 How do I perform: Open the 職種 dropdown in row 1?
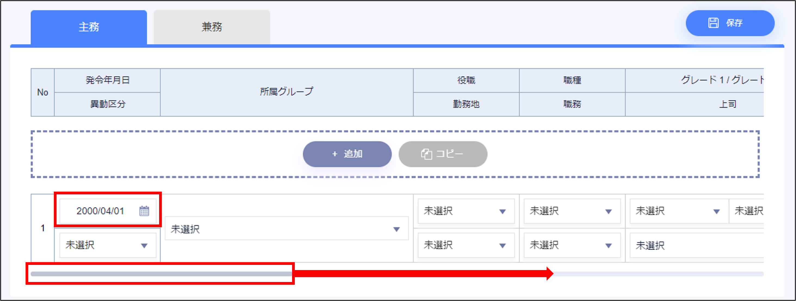[x=572, y=211]
